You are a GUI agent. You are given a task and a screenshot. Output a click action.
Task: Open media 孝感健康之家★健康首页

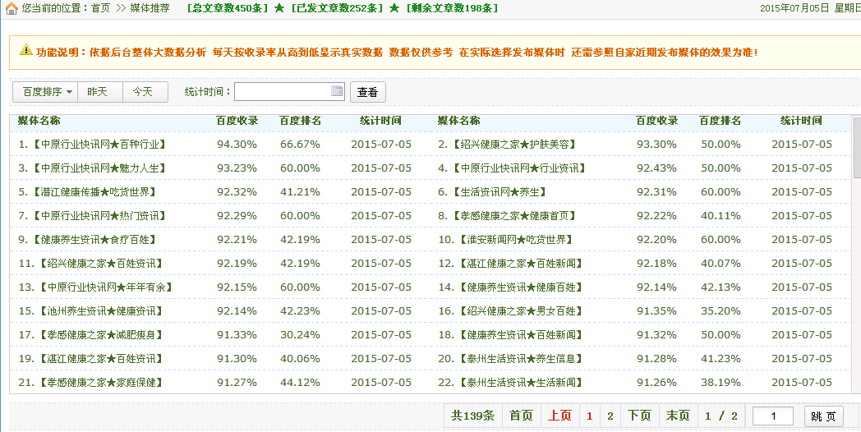point(514,216)
